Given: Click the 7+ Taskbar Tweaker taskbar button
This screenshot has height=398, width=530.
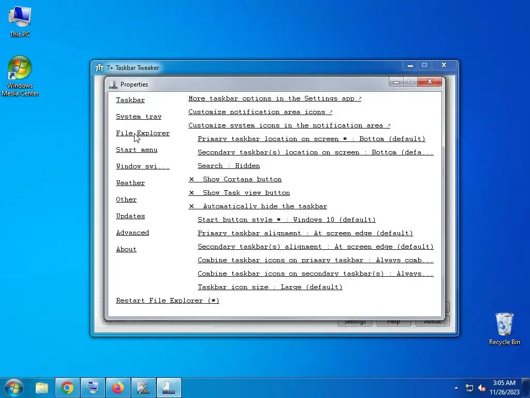Looking at the screenshot, I should coord(143,388).
